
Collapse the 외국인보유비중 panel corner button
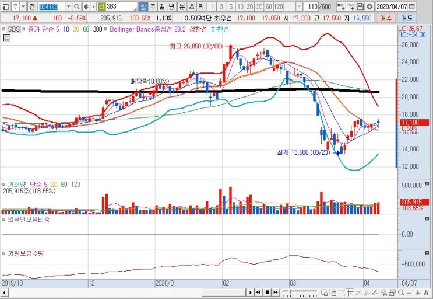point(427,219)
